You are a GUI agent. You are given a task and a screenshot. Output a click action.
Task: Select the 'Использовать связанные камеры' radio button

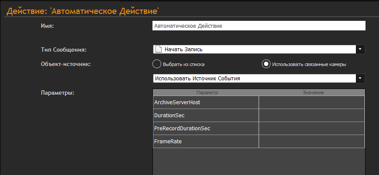click(266, 64)
